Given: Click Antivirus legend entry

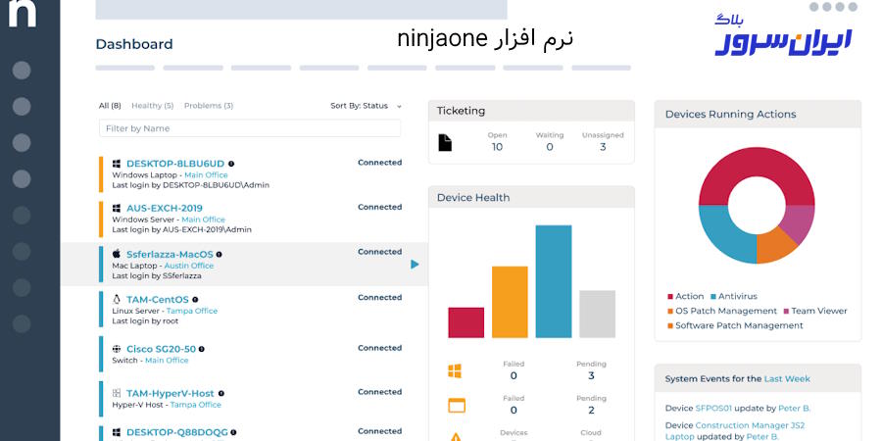Looking at the screenshot, I should coord(734,296).
